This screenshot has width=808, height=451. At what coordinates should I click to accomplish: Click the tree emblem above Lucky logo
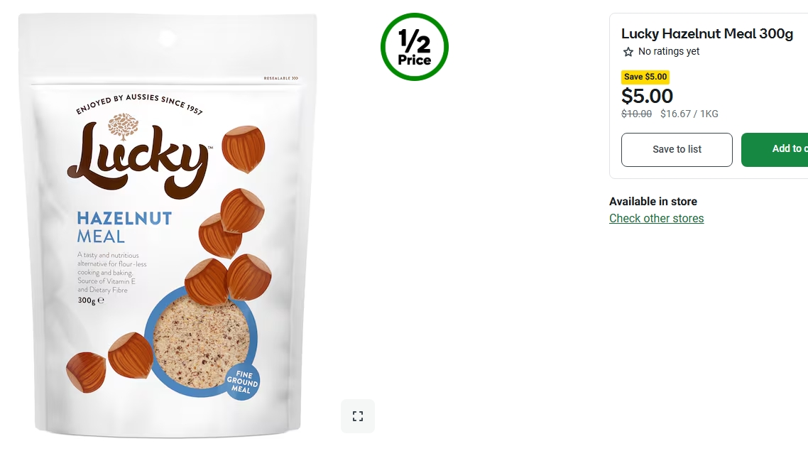coord(123,127)
